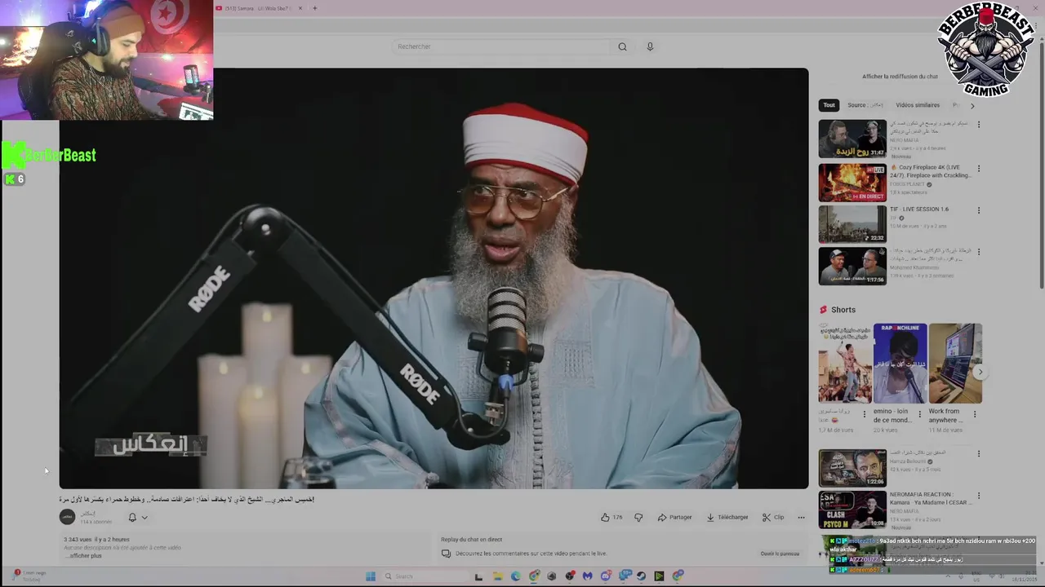The image size is (1045, 587).
Task: Open Mohamed Khammessi 1:17:56 video thumbnail
Action: click(x=852, y=266)
